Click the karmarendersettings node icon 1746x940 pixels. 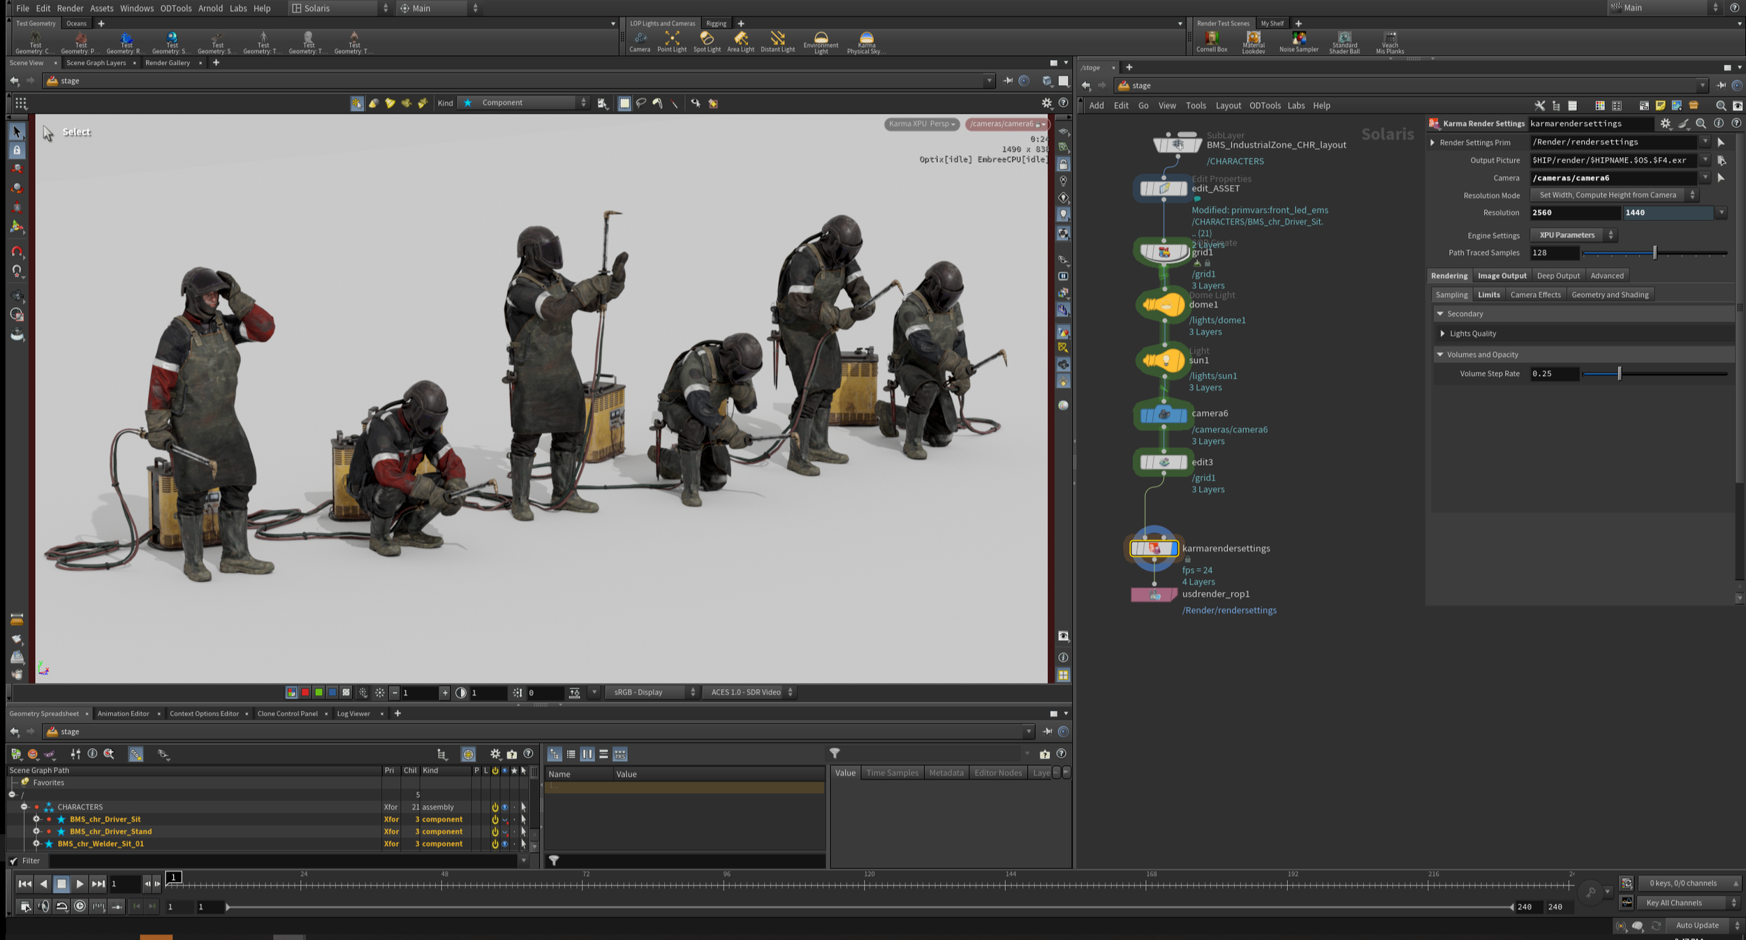point(1154,549)
